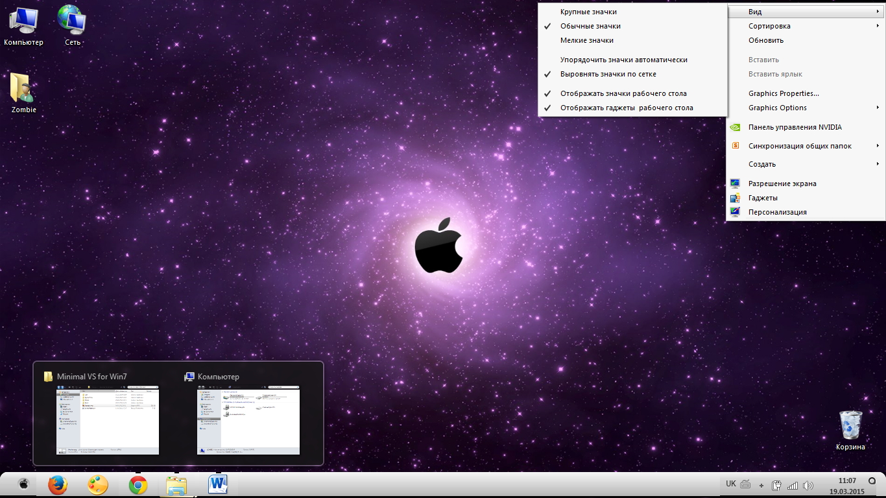Click the Гаджеты gadgets icon in context menu
Viewport: 886px width, 498px height.
pyautogui.click(x=735, y=198)
